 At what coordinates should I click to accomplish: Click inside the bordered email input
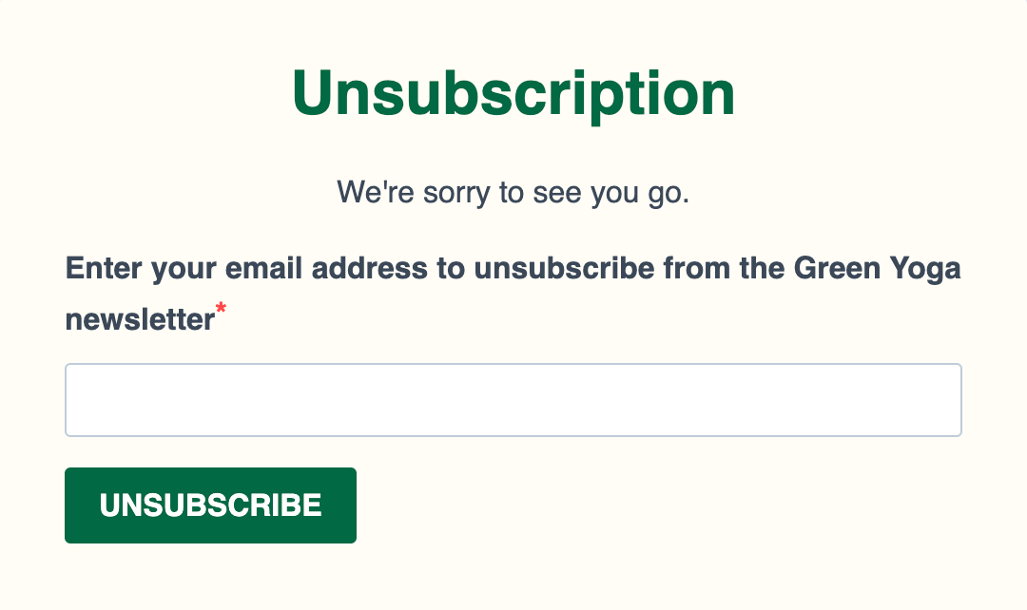[513, 400]
